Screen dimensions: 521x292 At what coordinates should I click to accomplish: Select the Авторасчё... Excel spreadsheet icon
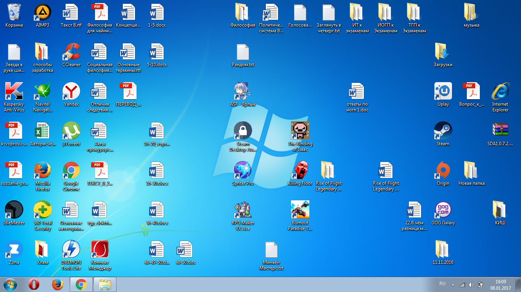[43, 131]
